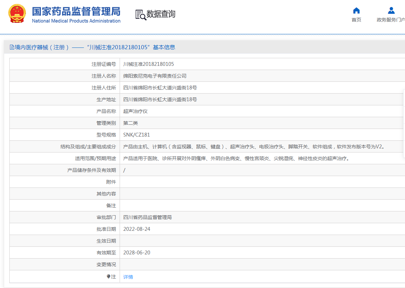405x288 pixels.
Task: Click the 结构及组成 description text
Action: point(255,147)
